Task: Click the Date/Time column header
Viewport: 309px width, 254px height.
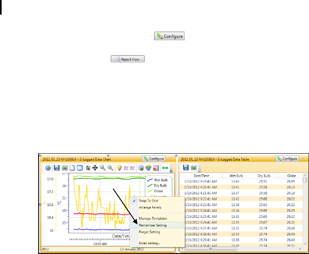Action: (x=201, y=176)
